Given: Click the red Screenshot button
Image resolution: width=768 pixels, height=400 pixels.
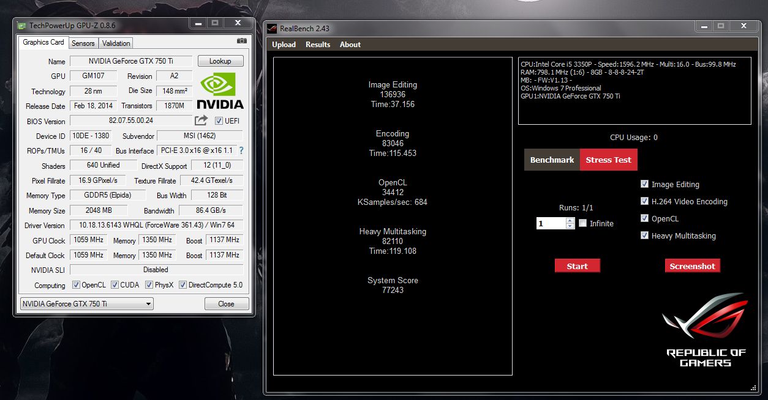Looking at the screenshot, I should 692,266.
